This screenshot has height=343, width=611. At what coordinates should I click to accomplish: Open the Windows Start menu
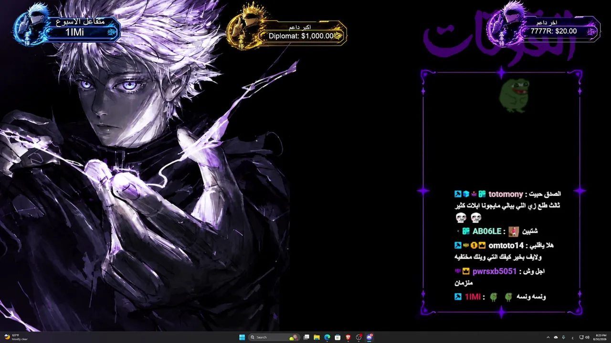coord(242,337)
